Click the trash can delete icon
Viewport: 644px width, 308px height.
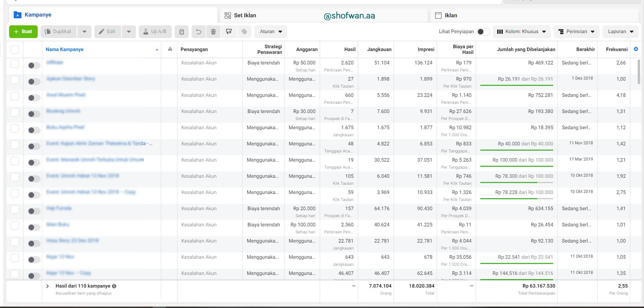pos(213,32)
